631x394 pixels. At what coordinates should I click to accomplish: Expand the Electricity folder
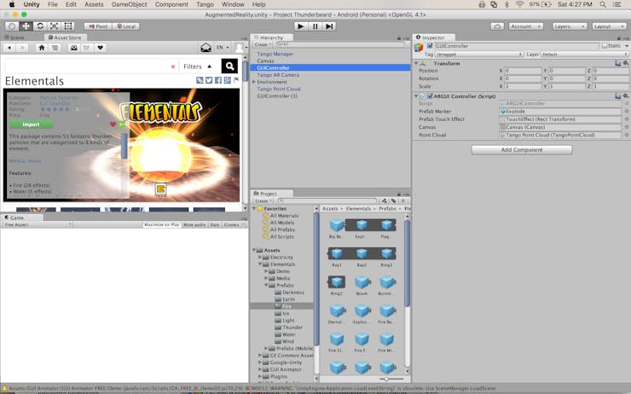coord(260,258)
